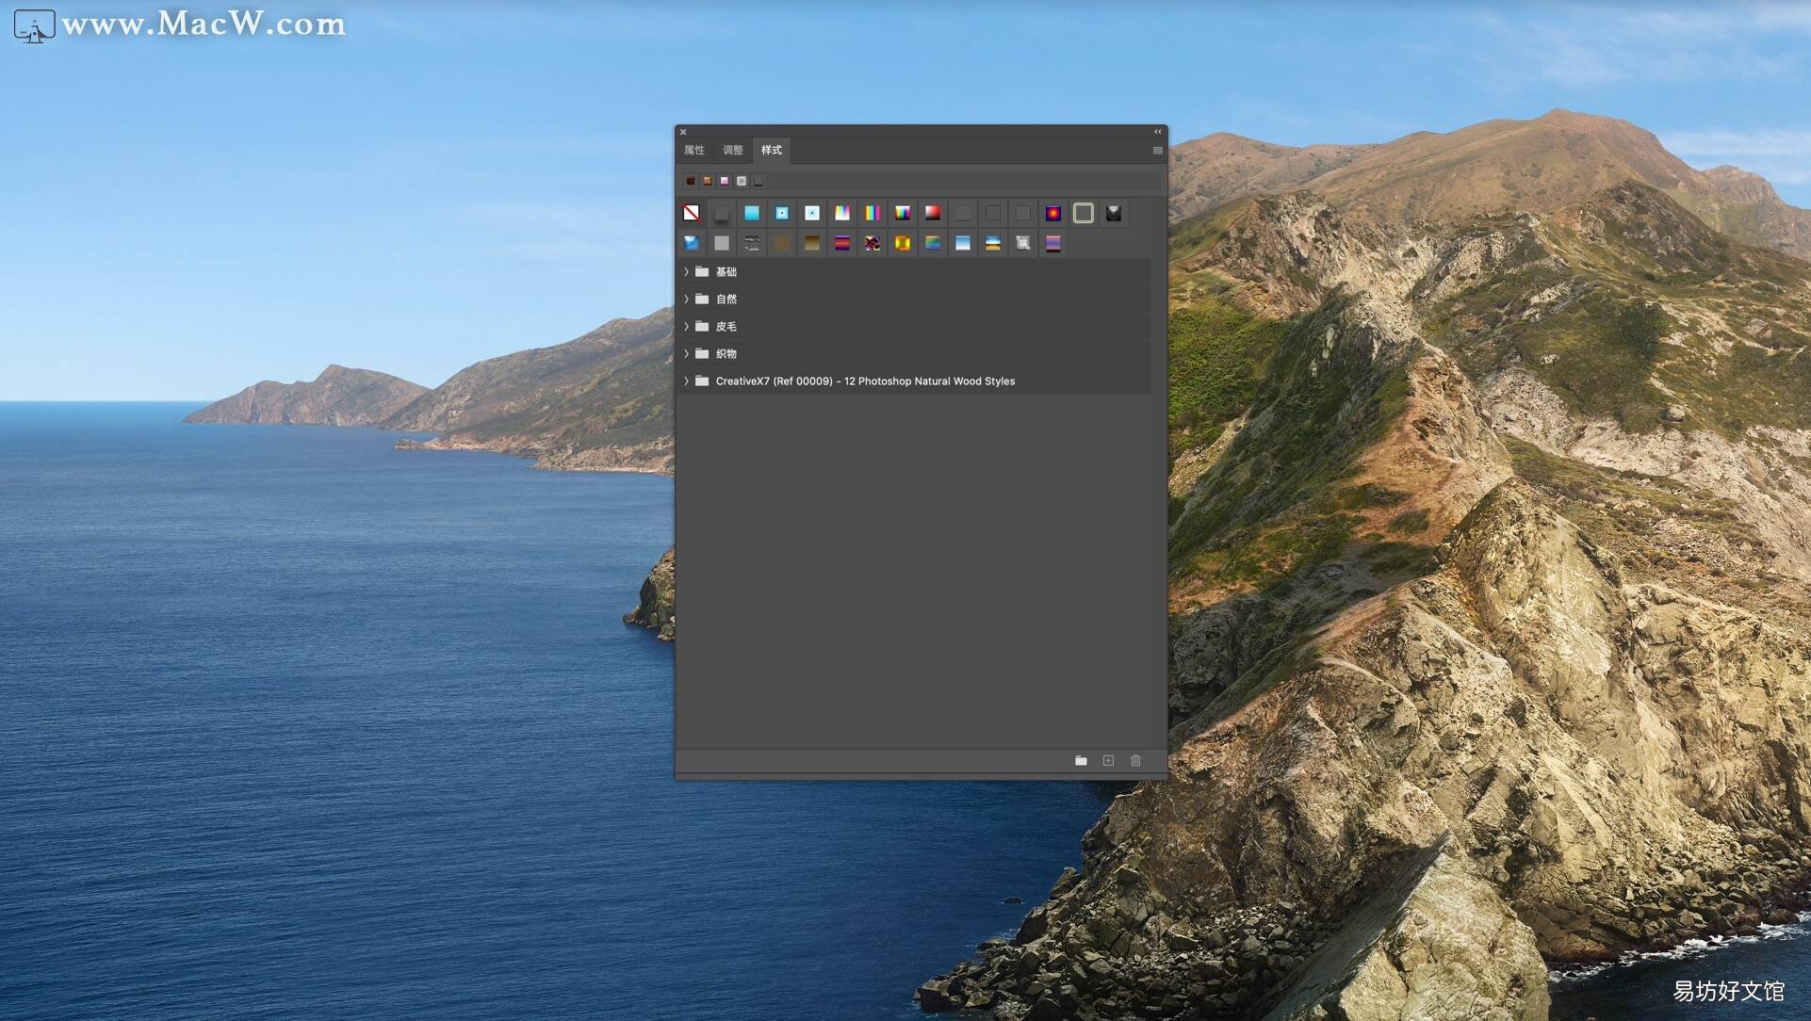Viewport: 1811px width, 1021px height.
Task: Select the rainbow vertical stripes style
Action: 873,213
